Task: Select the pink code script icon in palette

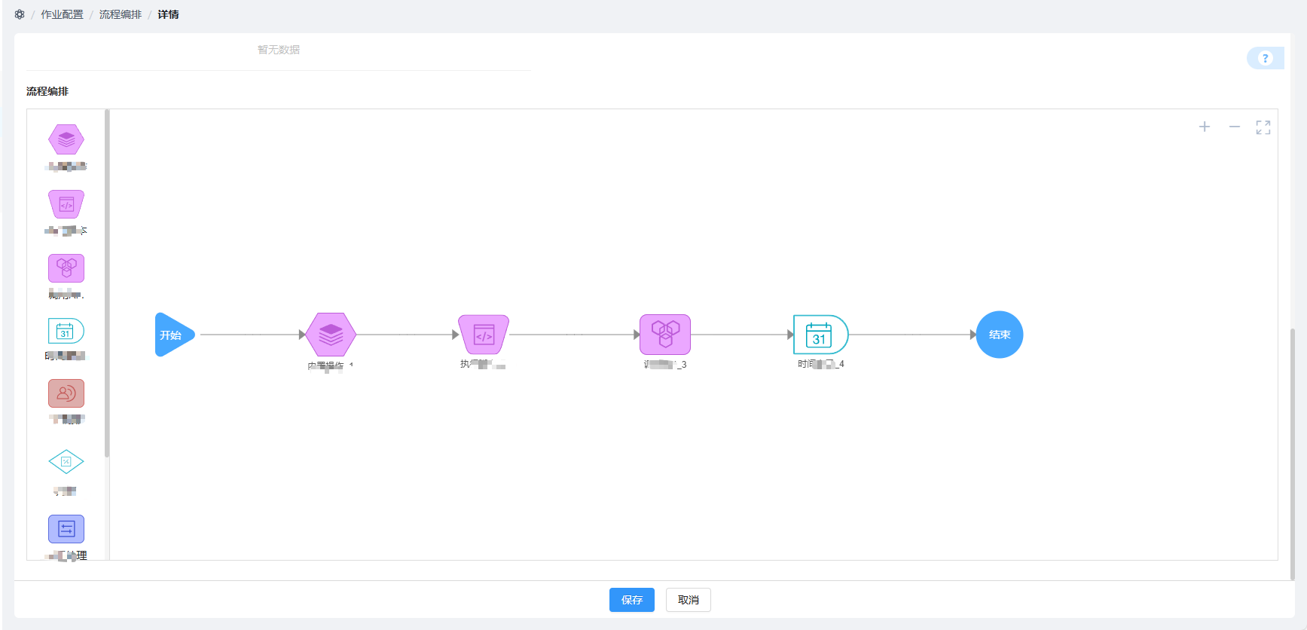Action: pos(66,204)
